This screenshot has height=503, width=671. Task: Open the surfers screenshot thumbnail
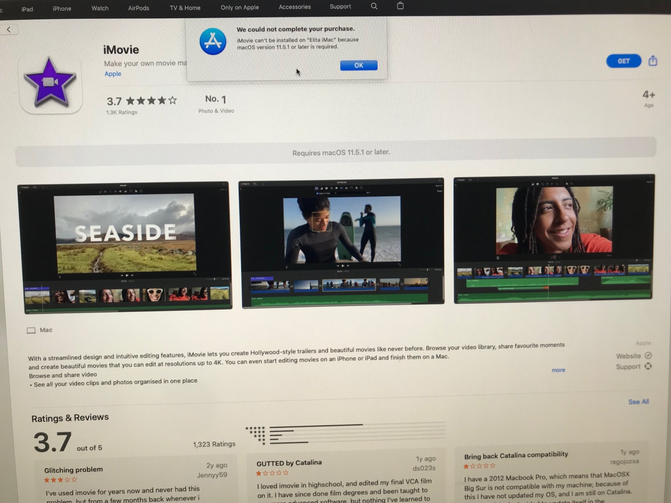pyautogui.click(x=342, y=242)
